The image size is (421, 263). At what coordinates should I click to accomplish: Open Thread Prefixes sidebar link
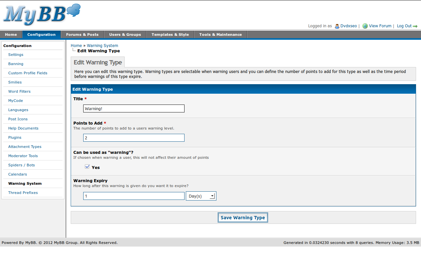pyautogui.click(x=23, y=193)
